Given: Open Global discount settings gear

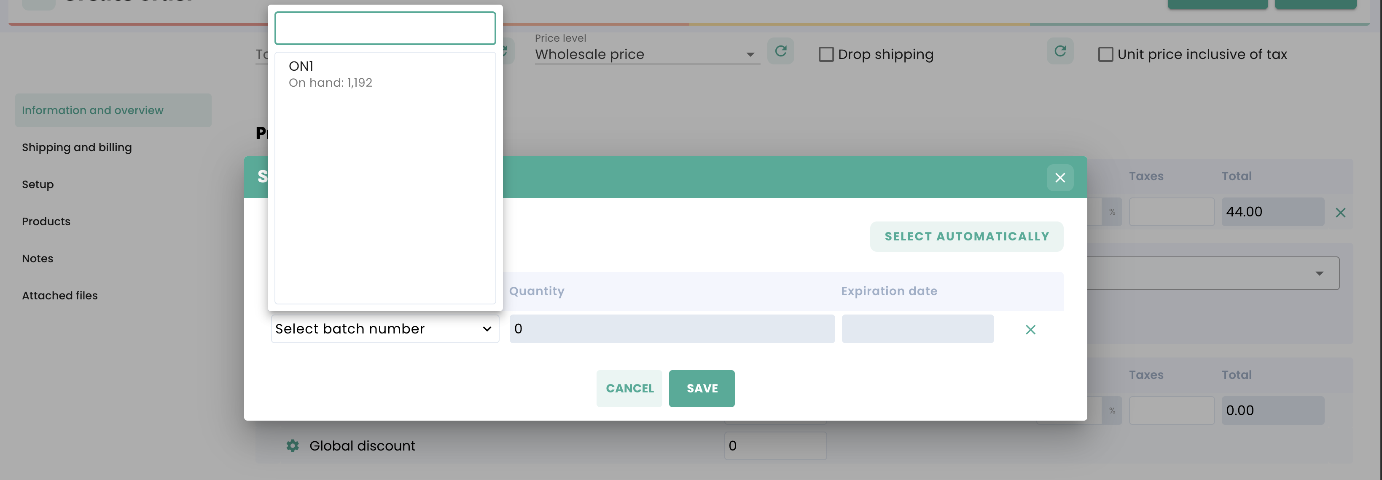Looking at the screenshot, I should 293,446.
